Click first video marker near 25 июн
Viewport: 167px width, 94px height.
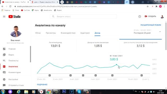click(x=50, y=75)
